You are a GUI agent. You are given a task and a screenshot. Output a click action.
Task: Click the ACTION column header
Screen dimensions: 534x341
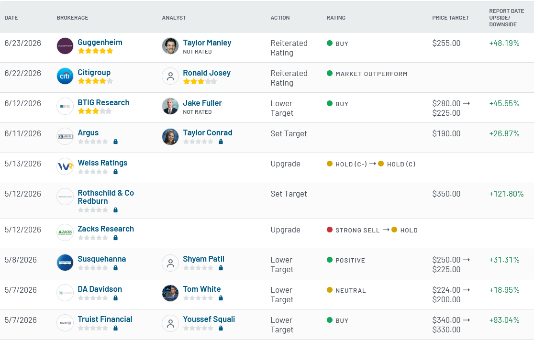280,18
